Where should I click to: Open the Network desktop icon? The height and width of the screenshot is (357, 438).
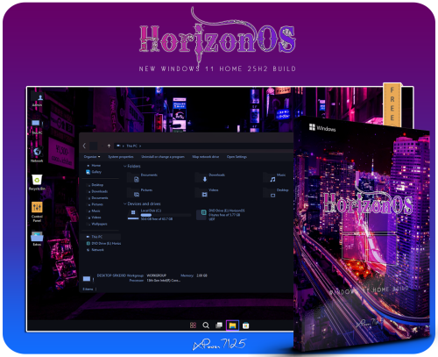tap(37, 154)
